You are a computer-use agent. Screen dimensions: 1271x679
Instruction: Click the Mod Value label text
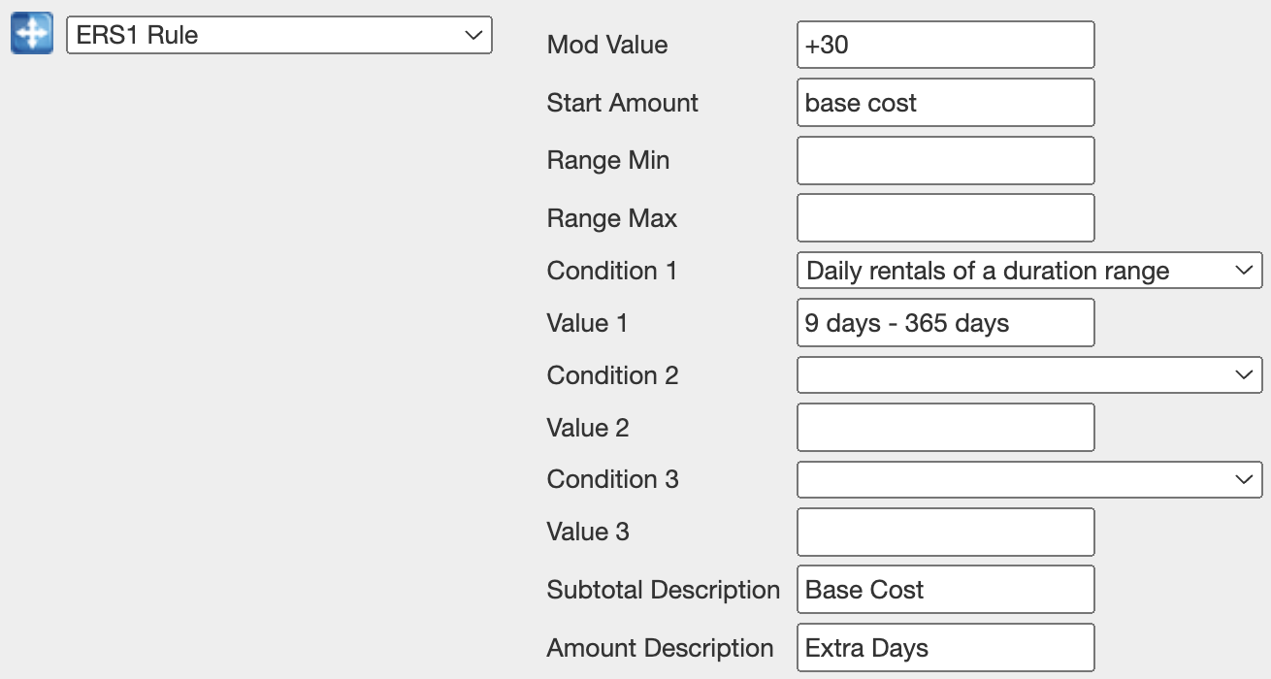(x=606, y=45)
